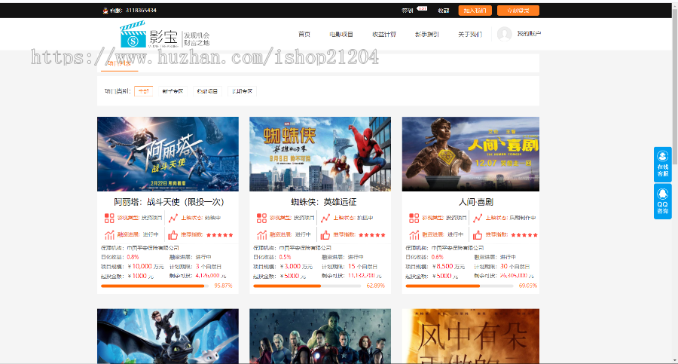Open the 人间·喜剧 title link
This screenshot has width=678, height=364.
pos(475,202)
